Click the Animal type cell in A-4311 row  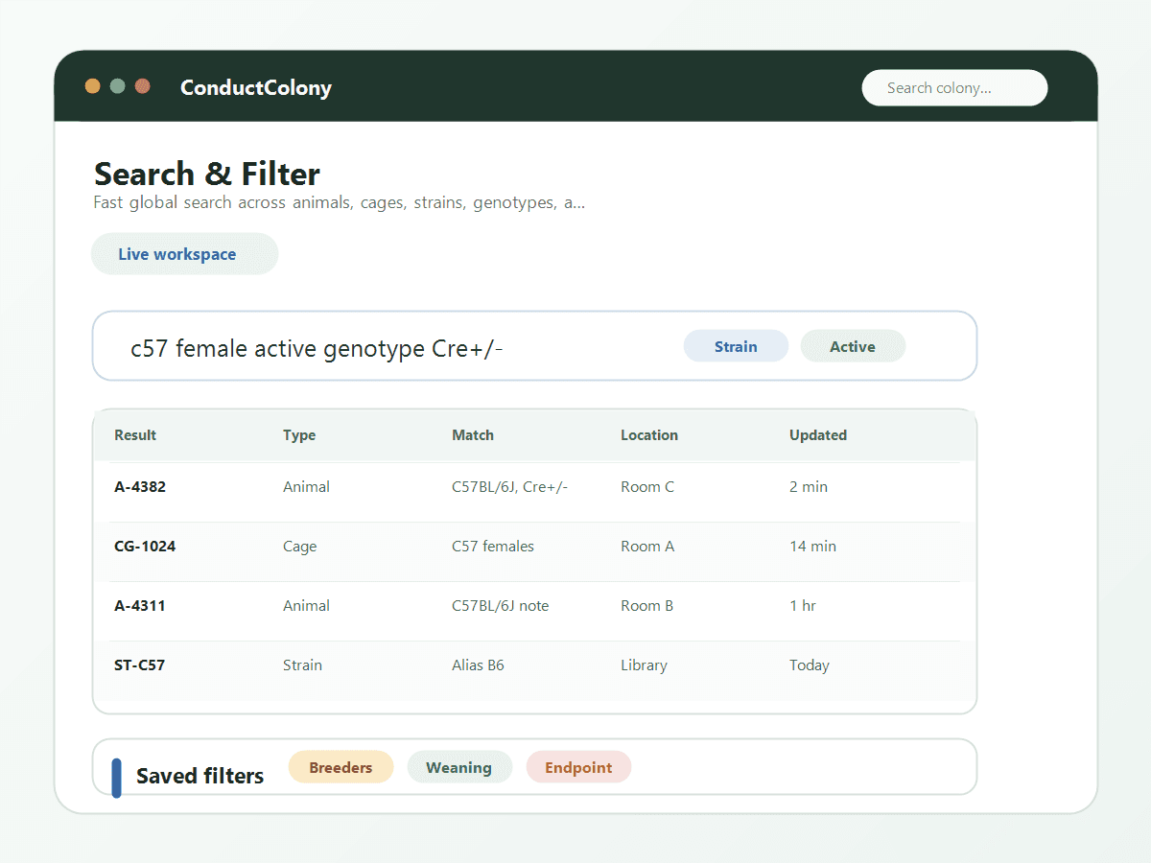click(x=306, y=605)
